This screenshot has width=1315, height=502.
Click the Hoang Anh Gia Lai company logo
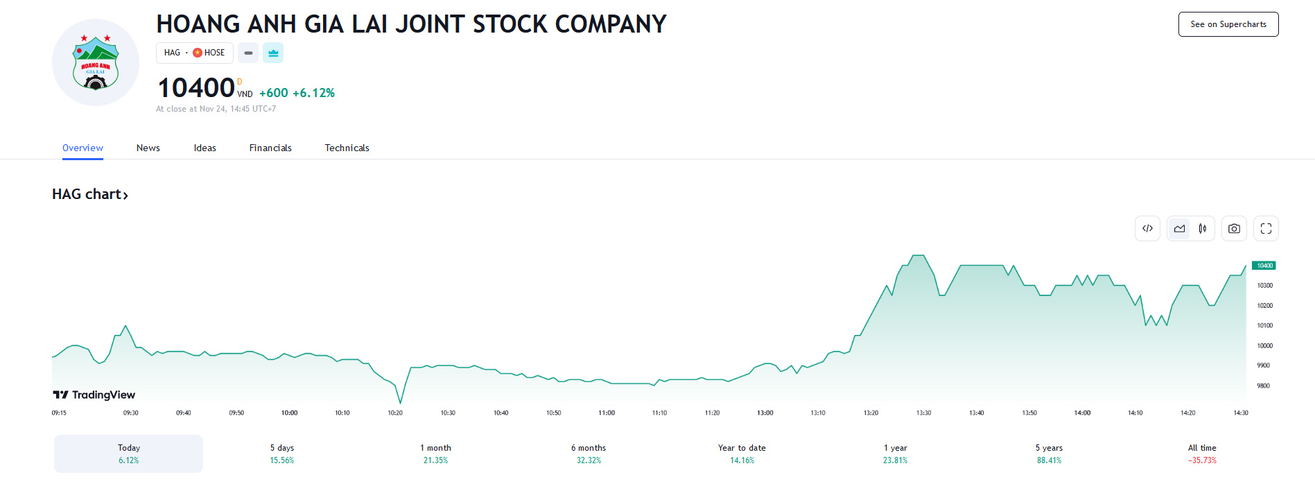click(x=96, y=63)
